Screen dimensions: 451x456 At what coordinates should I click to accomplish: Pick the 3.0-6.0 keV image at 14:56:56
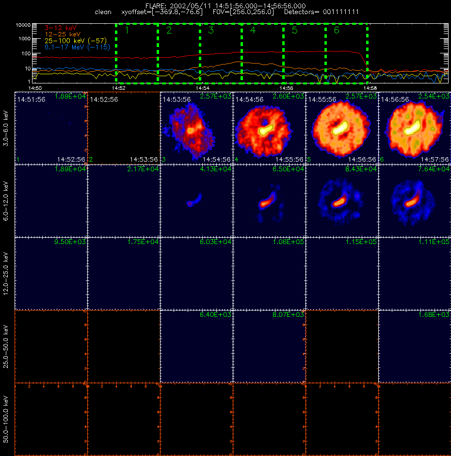pos(415,128)
